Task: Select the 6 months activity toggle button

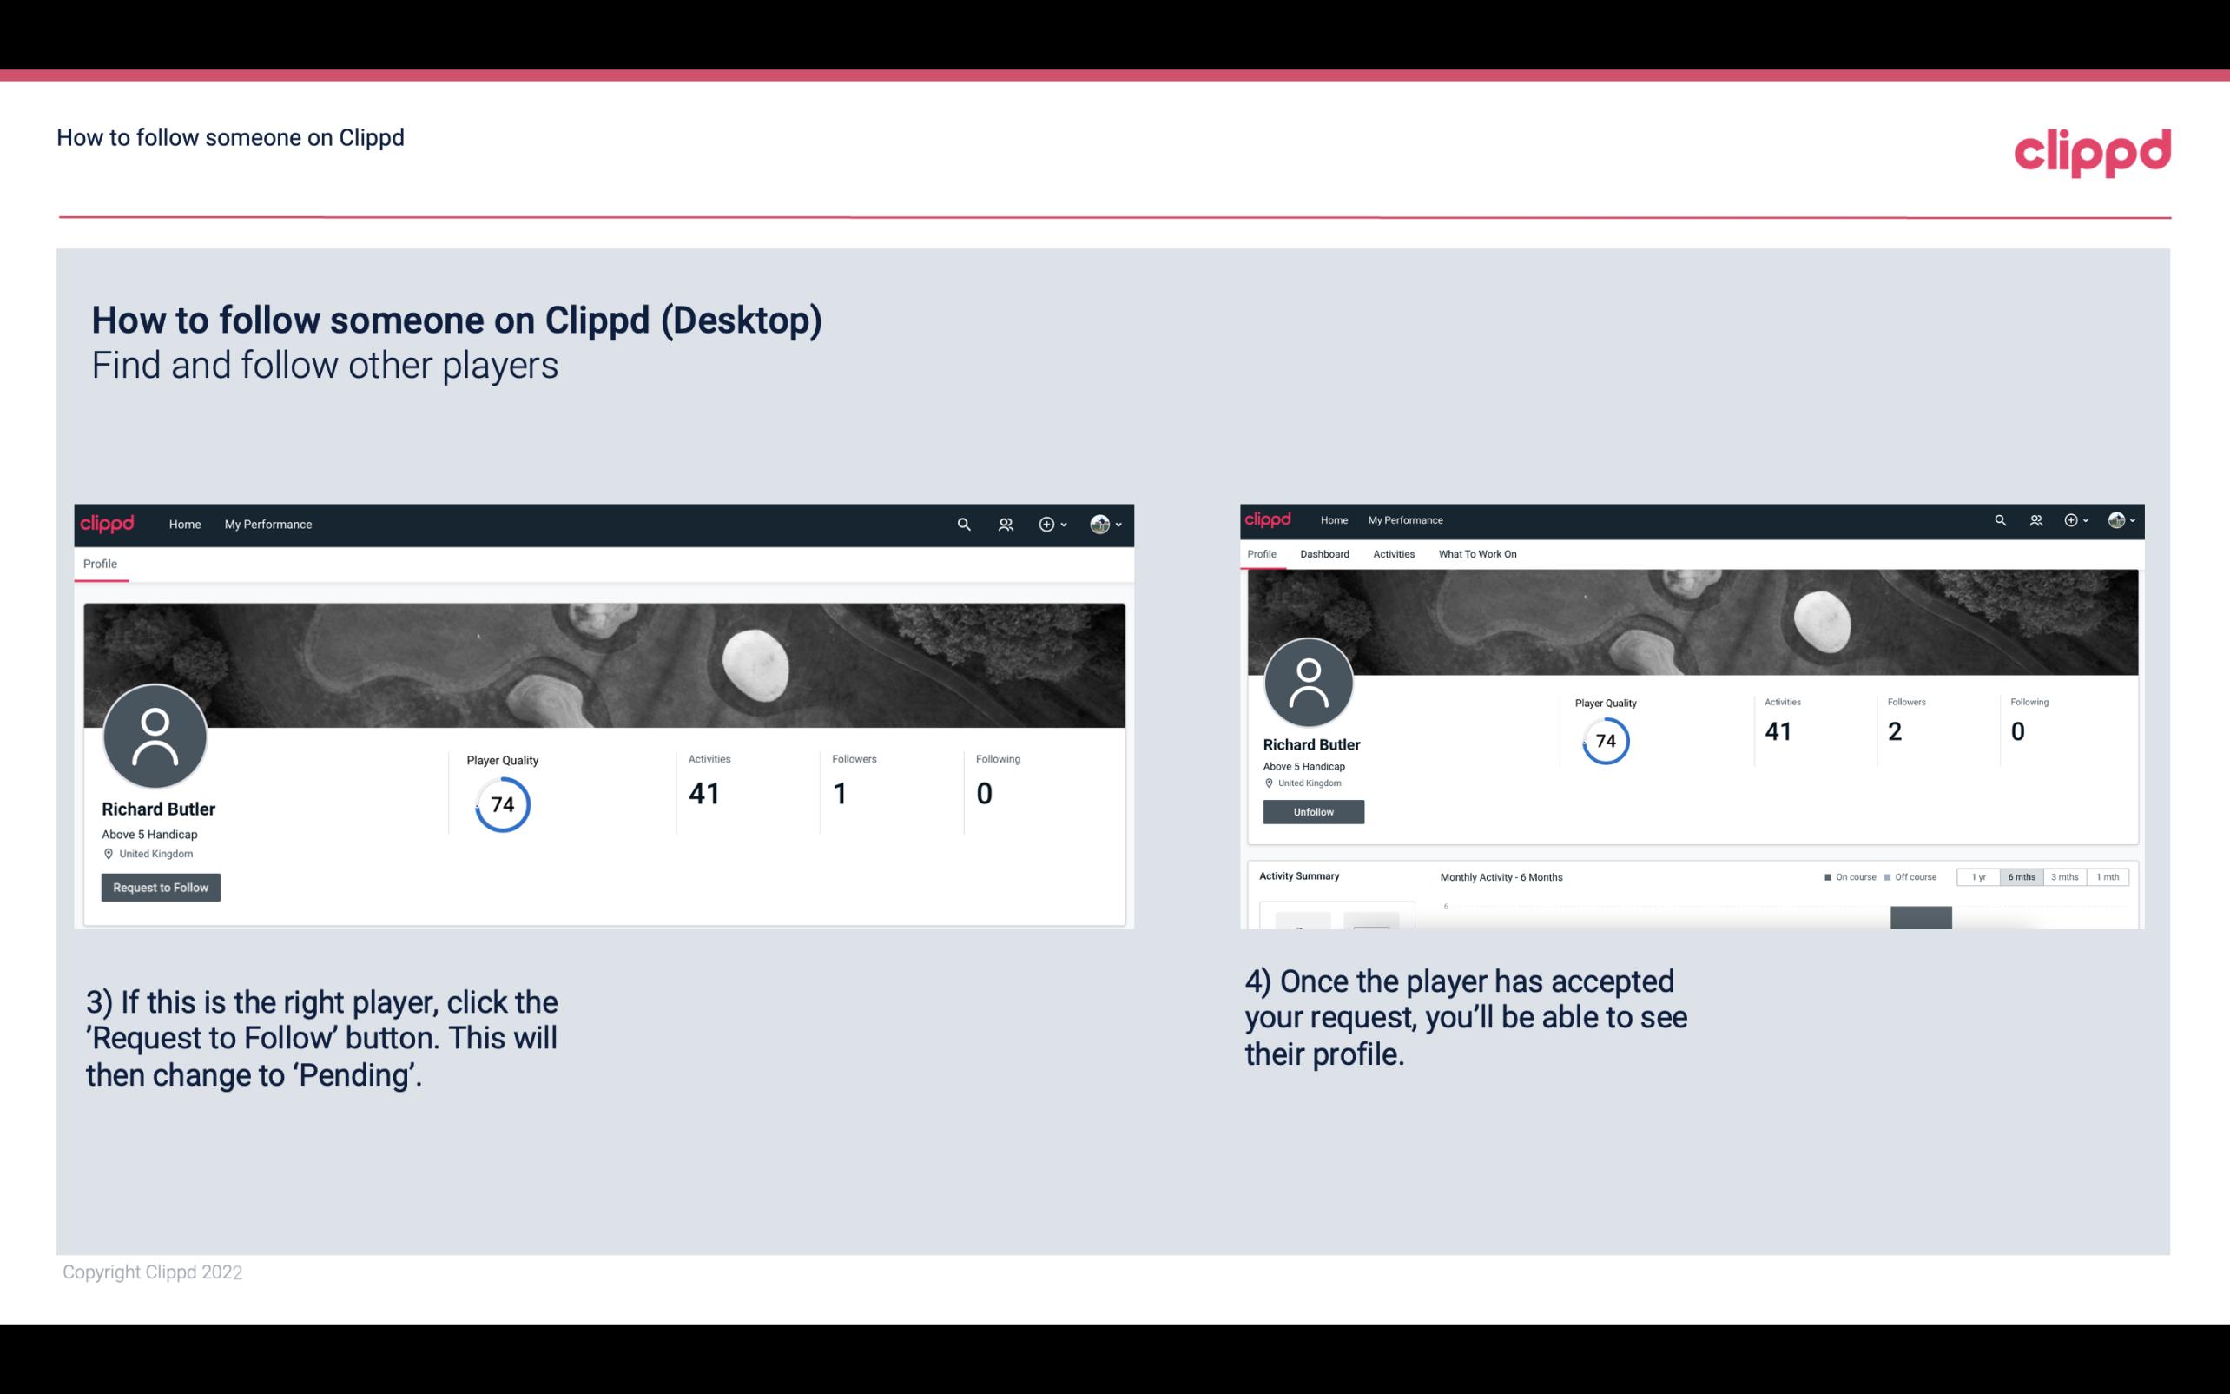Action: tap(2020, 877)
